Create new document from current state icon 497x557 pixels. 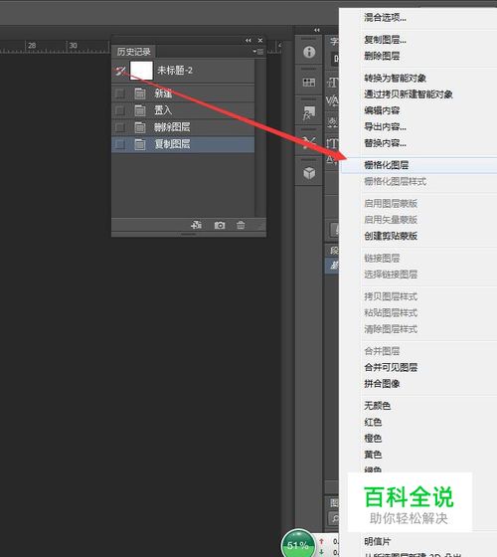pos(197,225)
